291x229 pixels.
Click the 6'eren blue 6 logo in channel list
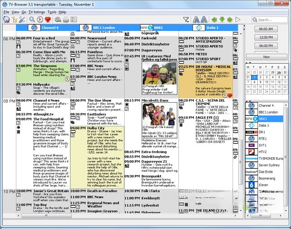click(x=251, y=185)
